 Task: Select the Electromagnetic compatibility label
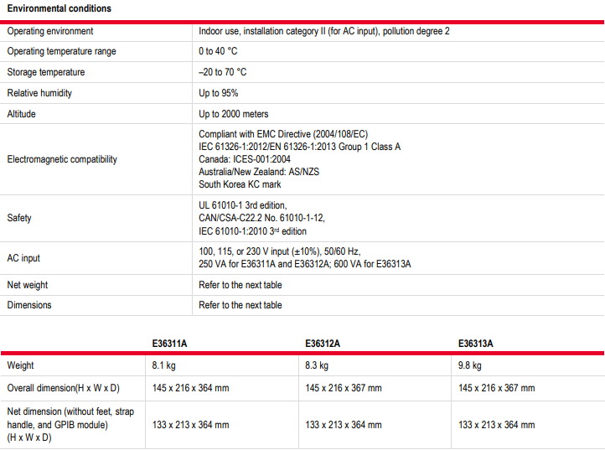62,159
